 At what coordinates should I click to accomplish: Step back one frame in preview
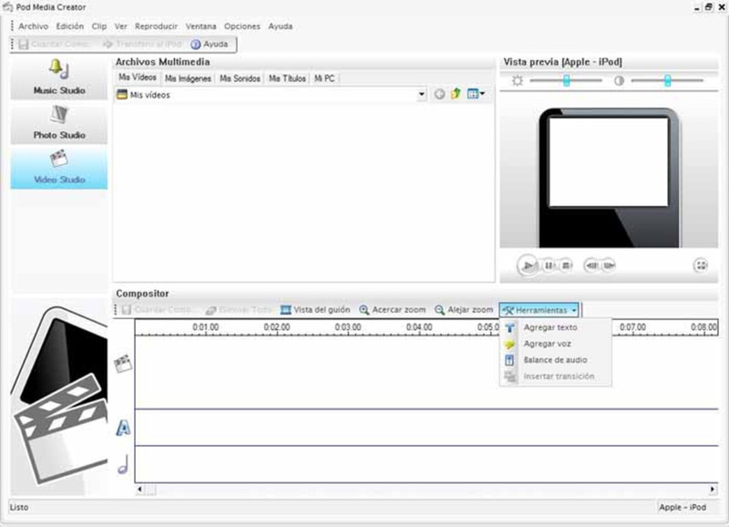click(x=591, y=265)
